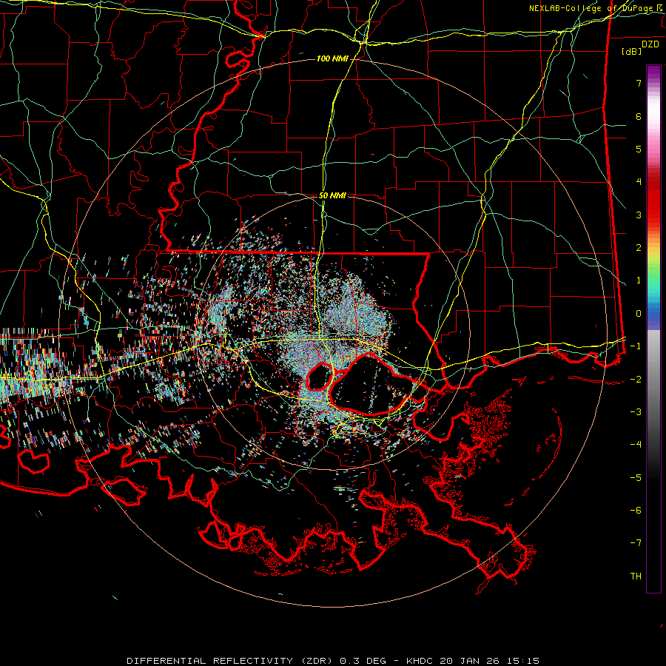Click the '-3' value on color scale

(x=636, y=412)
